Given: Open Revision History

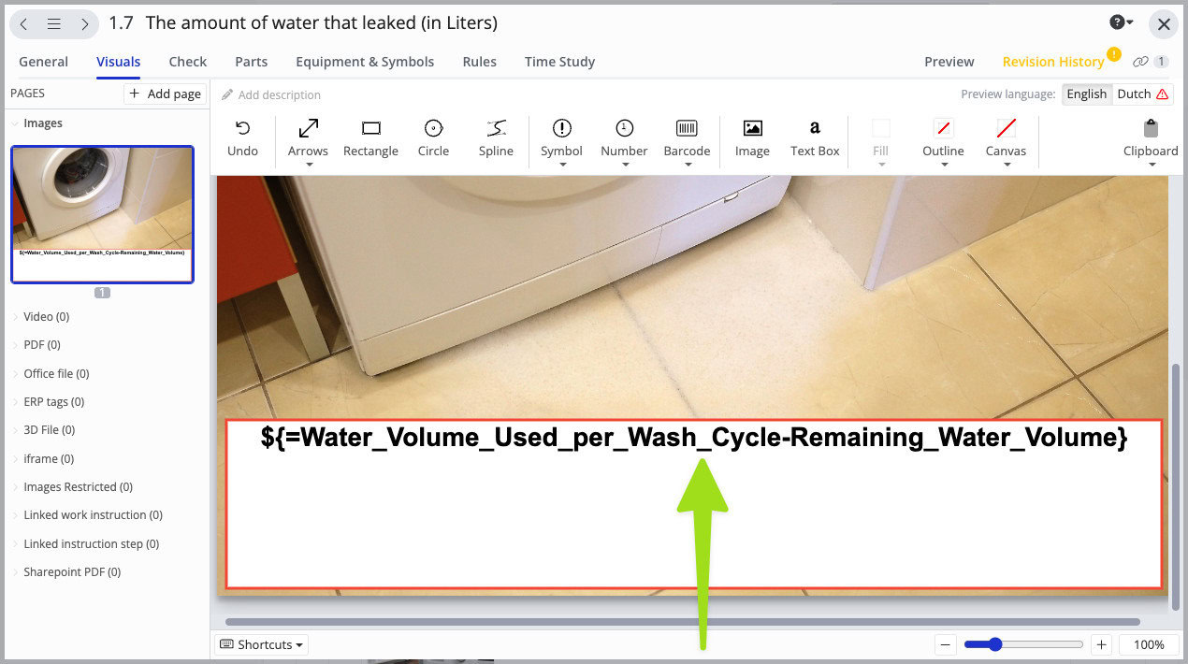Looking at the screenshot, I should tap(1053, 61).
